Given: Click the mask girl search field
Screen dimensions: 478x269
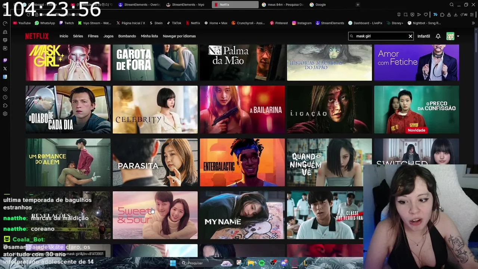Looking at the screenshot, I should 380,36.
